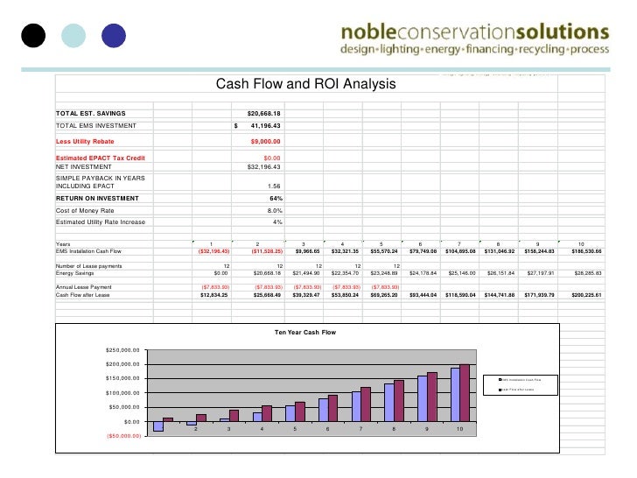Click 'SIMPLE PAYBACK IN YEARS INCLUDING EPACT' label
This screenshot has width=637, height=478.
101,182
